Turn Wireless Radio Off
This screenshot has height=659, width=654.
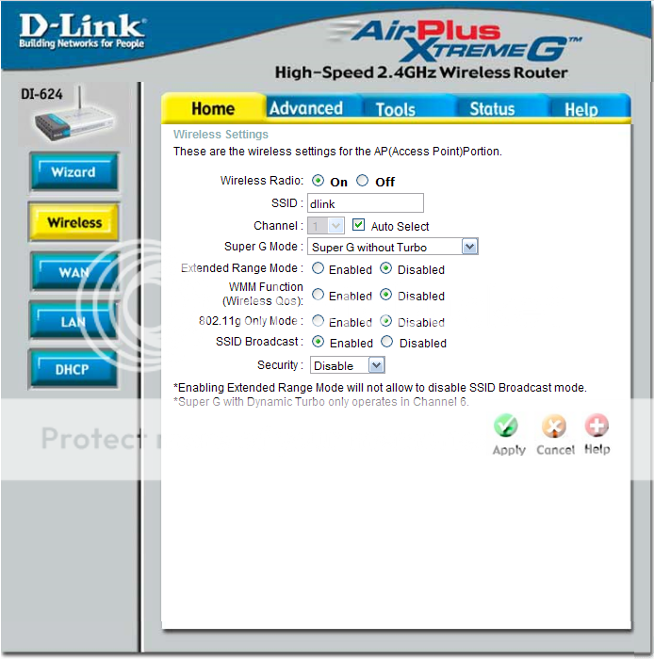coord(363,181)
